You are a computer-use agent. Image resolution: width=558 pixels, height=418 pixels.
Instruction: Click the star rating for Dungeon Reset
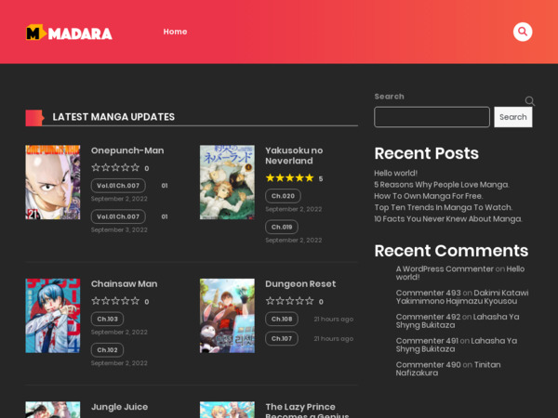point(289,301)
